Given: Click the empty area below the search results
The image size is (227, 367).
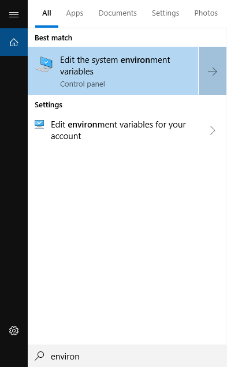Looking at the screenshot, I should 127,244.
